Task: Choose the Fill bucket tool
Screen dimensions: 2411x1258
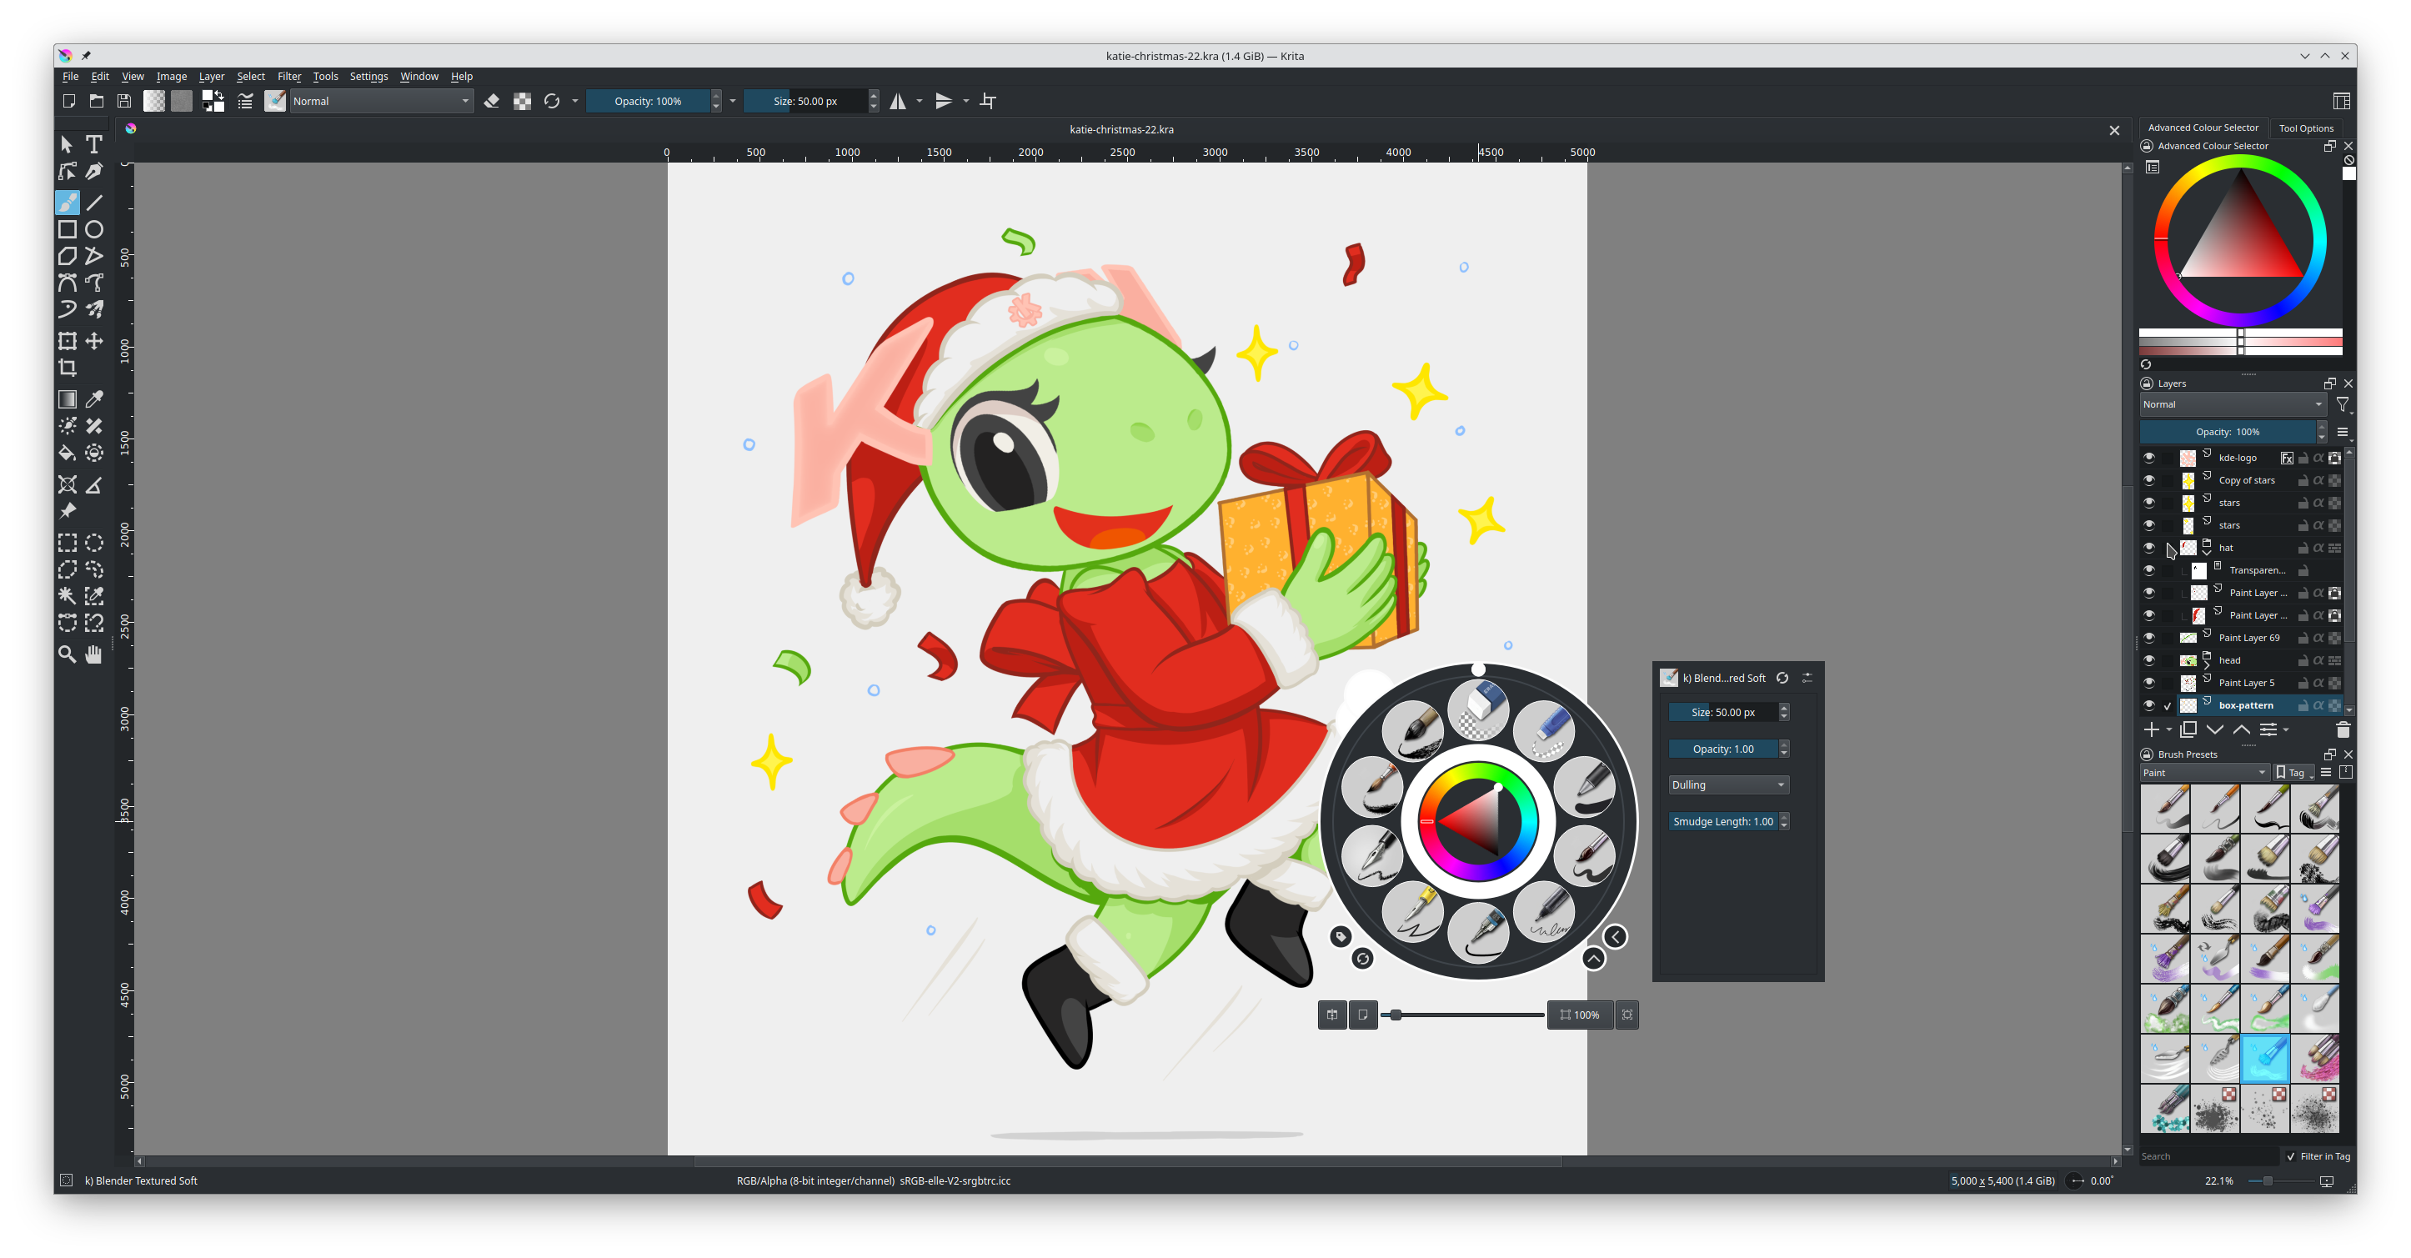Action: [68, 453]
